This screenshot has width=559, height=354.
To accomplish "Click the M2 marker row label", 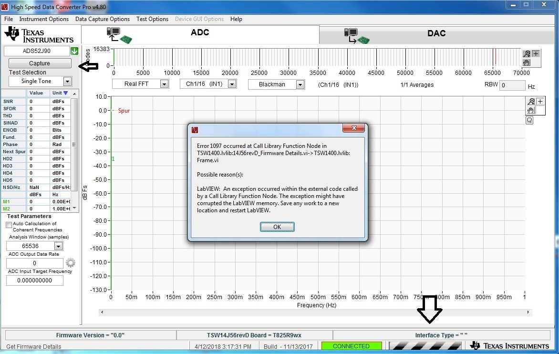I will [x=13, y=209].
